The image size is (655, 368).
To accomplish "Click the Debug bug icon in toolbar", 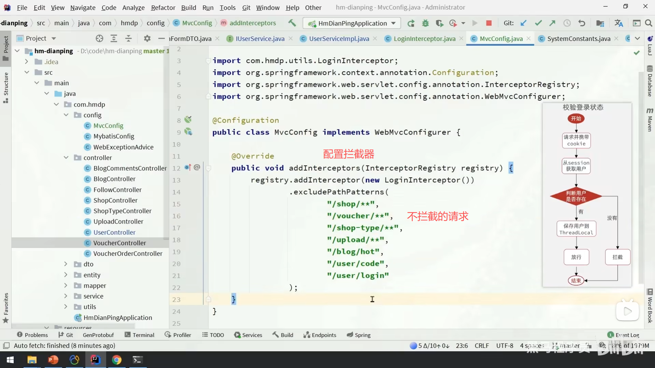I will coord(425,23).
